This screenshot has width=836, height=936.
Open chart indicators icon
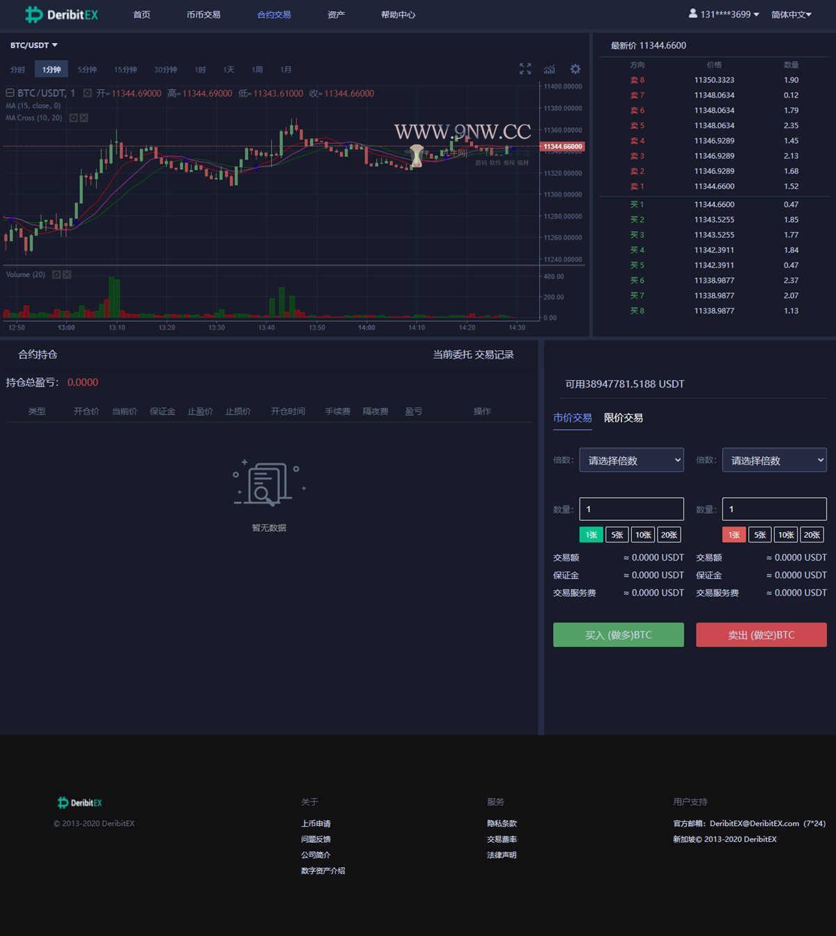pyautogui.click(x=550, y=69)
